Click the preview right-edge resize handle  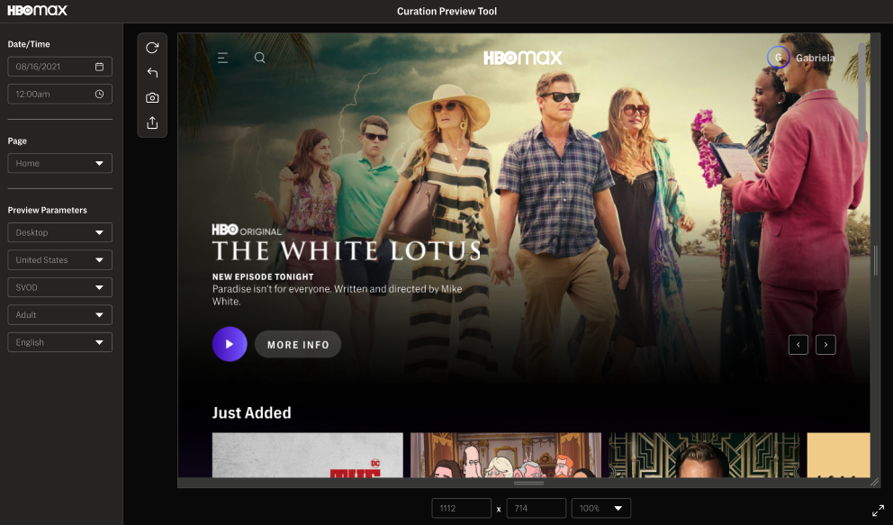(x=876, y=260)
